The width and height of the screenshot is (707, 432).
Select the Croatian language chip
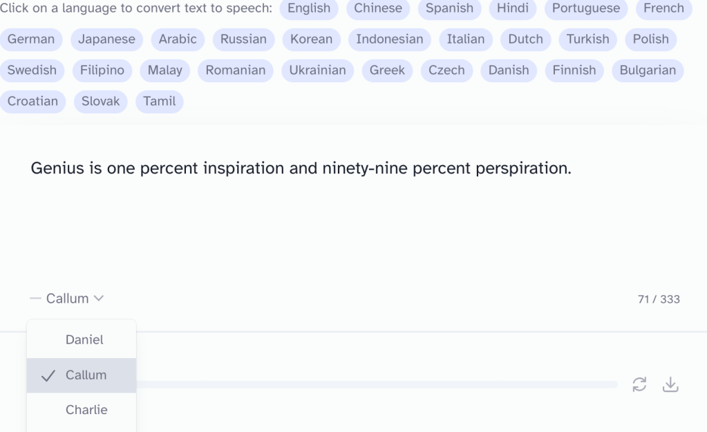32,102
